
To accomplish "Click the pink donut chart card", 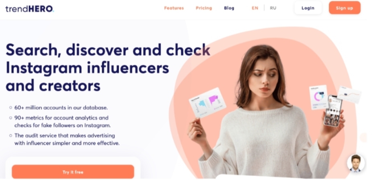I will coord(318,97).
